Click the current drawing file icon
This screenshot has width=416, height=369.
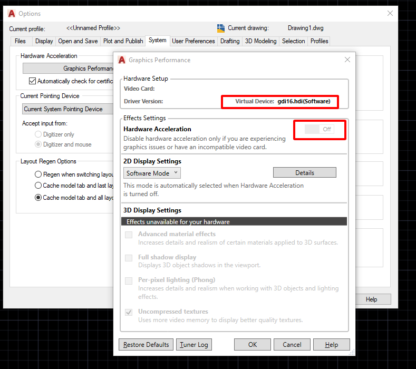221,28
